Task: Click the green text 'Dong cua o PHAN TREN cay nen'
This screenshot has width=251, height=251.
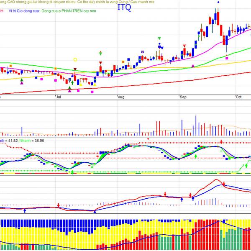Action: tap(69, 11)
